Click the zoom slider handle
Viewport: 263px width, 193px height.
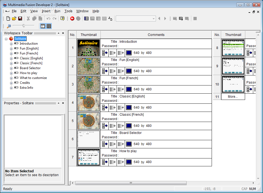24,26
